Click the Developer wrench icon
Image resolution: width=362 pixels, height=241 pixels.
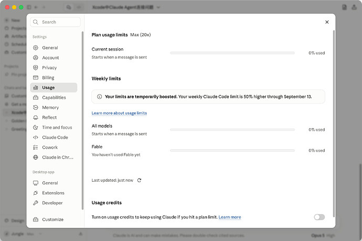pos(36,203)
